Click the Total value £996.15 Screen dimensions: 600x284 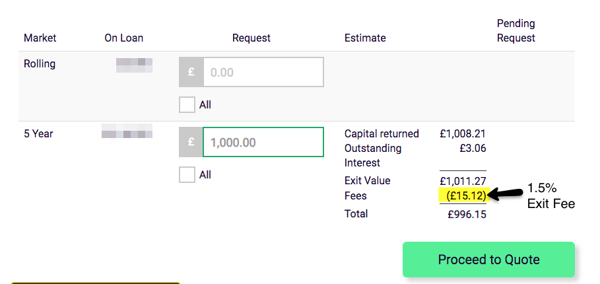point(466,214)
